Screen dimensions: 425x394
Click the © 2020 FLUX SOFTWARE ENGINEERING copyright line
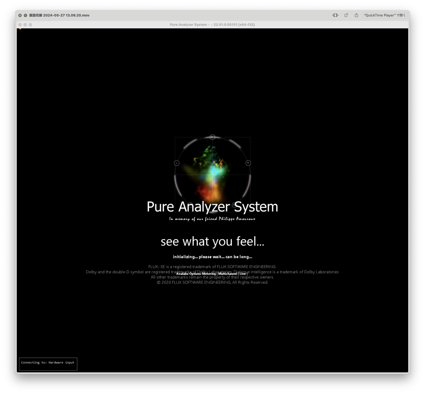(212, 282)
